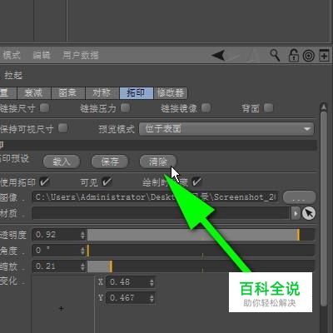Toggle the 背面 checkbox
333x333 pixels.
click(x=268, y=107)
